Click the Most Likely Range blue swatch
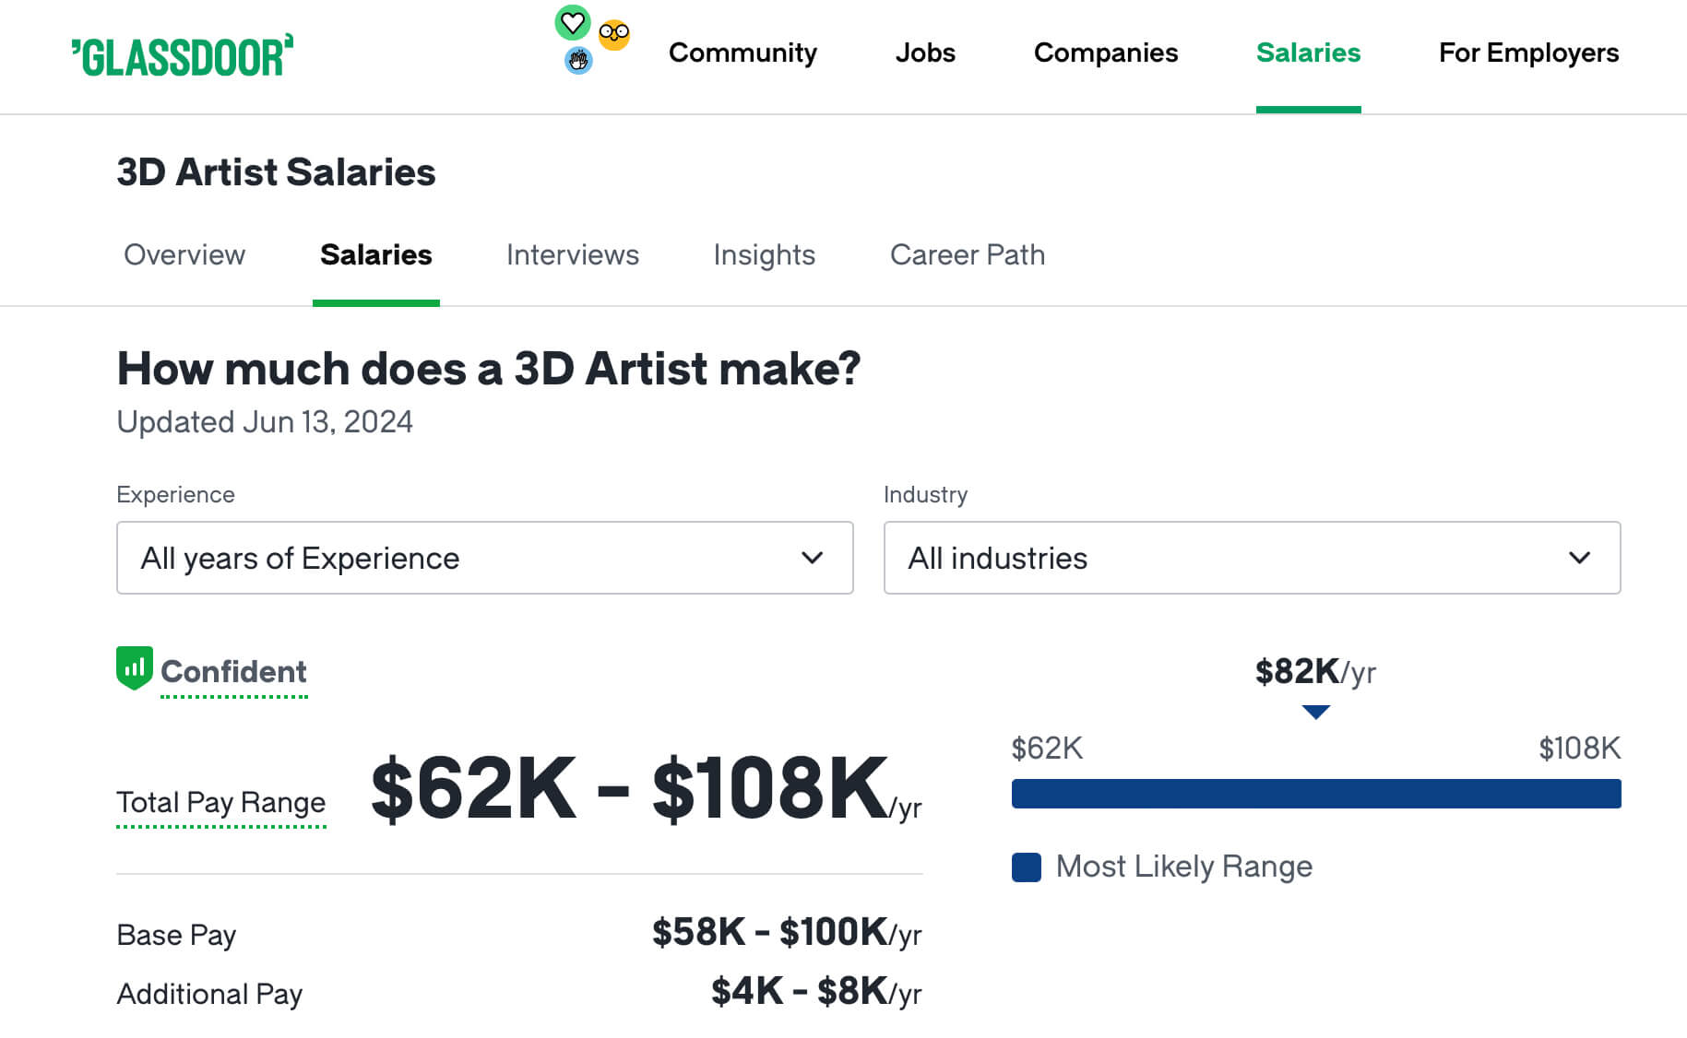 click(x=1026, y=867)
